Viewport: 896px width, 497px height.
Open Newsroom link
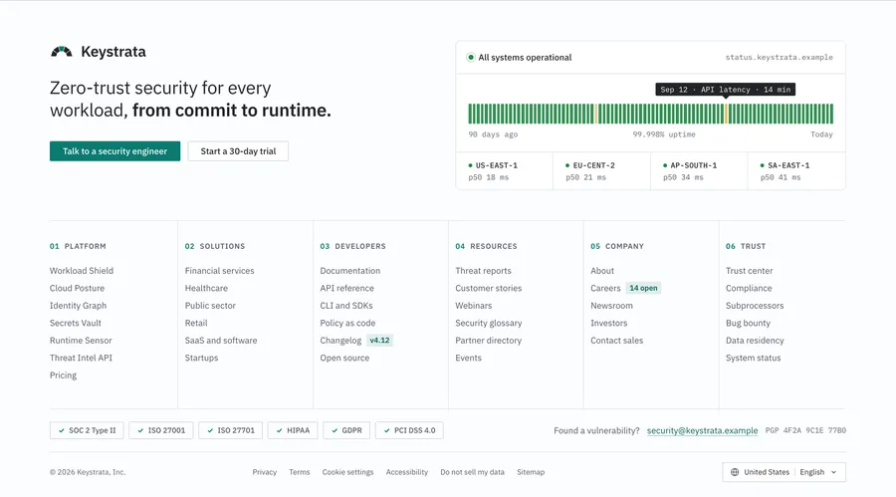pos(611,306)
